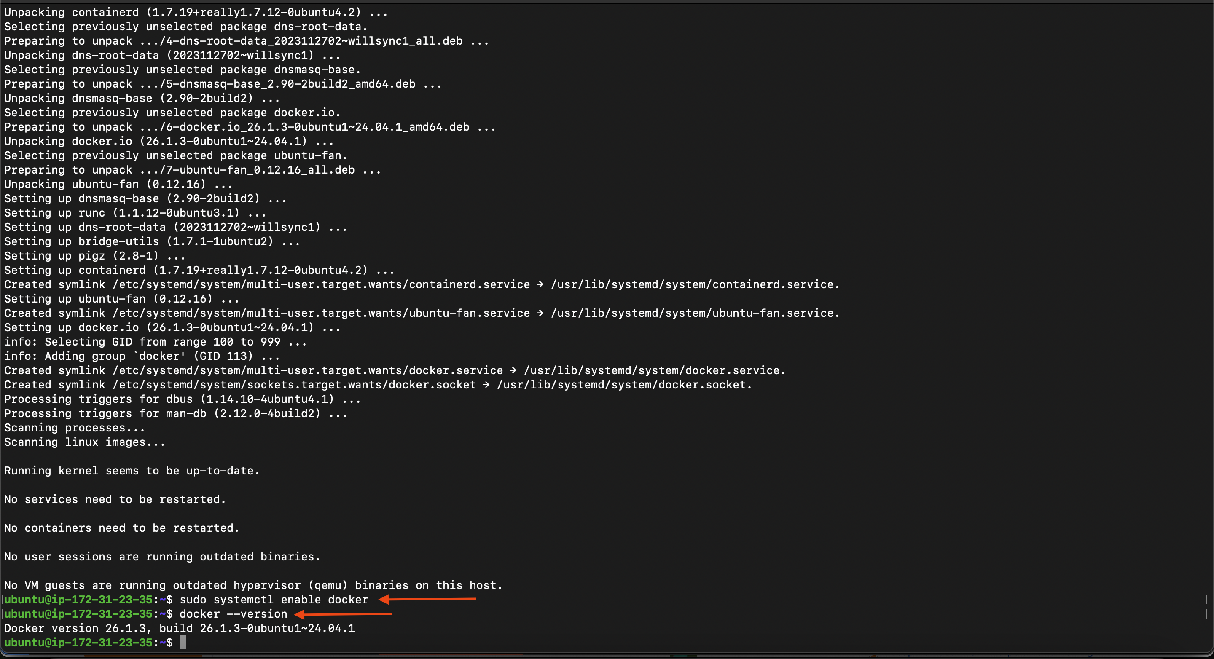1214x659 pixels.
Task: Click 'No VM guests are running outdated' line
Action: tap(253, 586)
